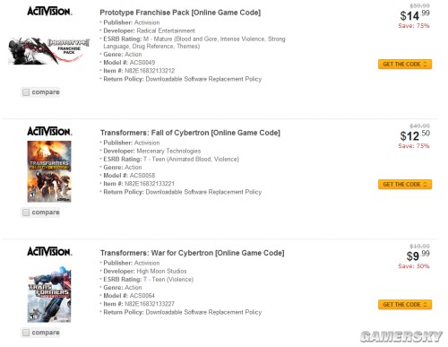
Task: Get the code for Transformers: Fall of Cybertron
Action: tap(405, 185)
